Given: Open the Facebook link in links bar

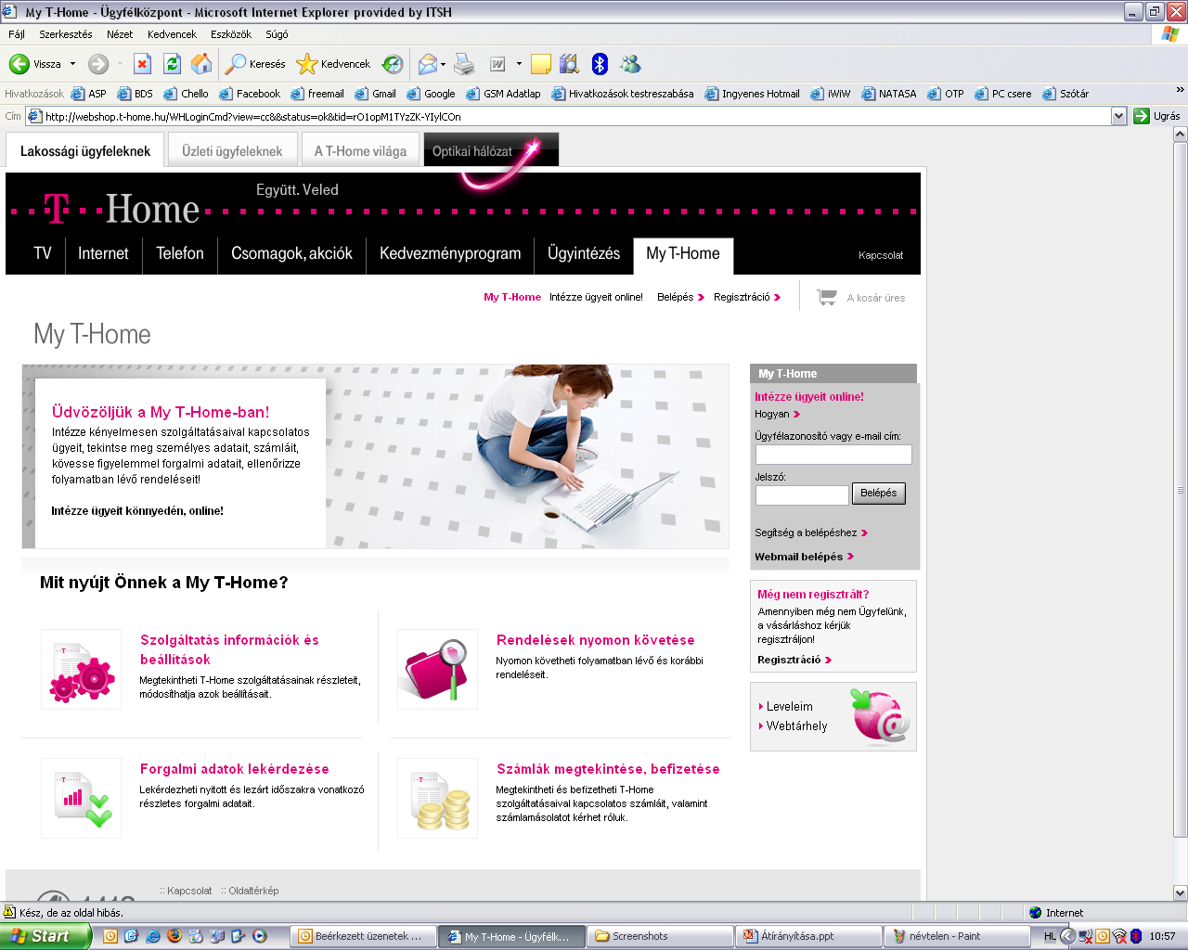Looking at the screenshot, I should tap(250, 94).
